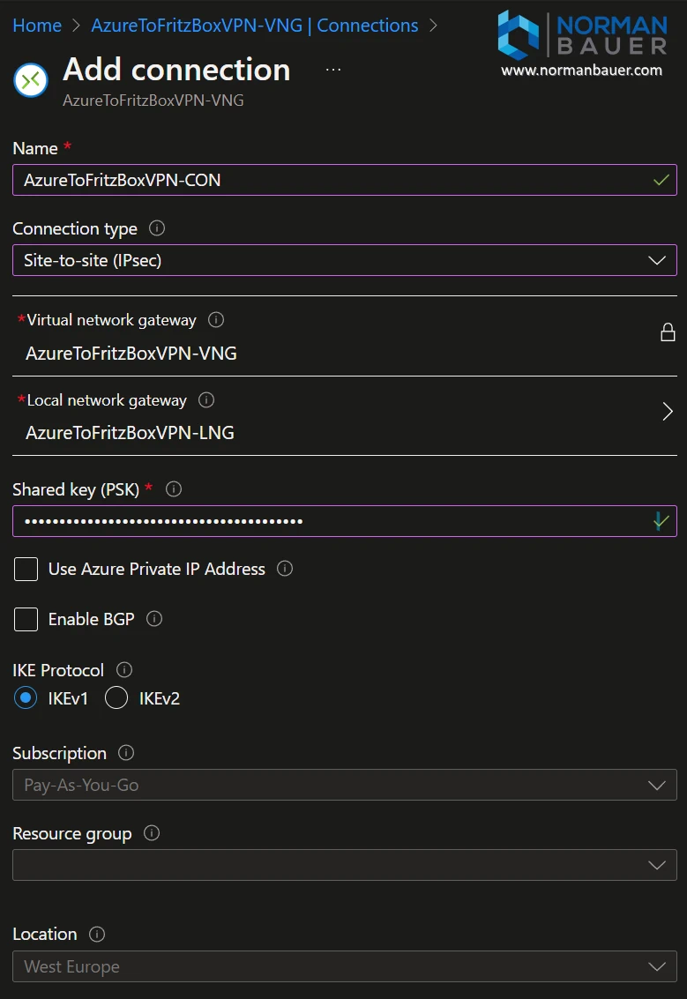Click the info icon beside Connection type
Viewport: 687px width, 999px height.
tap(157, 228)
